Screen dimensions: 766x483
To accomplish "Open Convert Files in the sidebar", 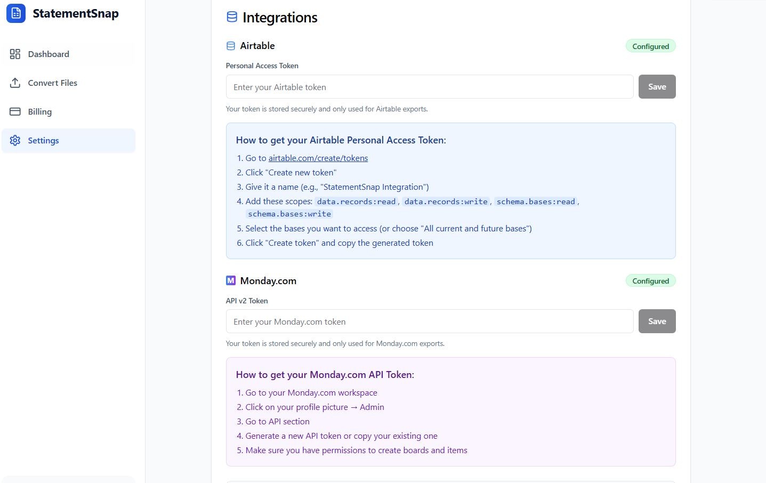I will [x=68, y=83].
